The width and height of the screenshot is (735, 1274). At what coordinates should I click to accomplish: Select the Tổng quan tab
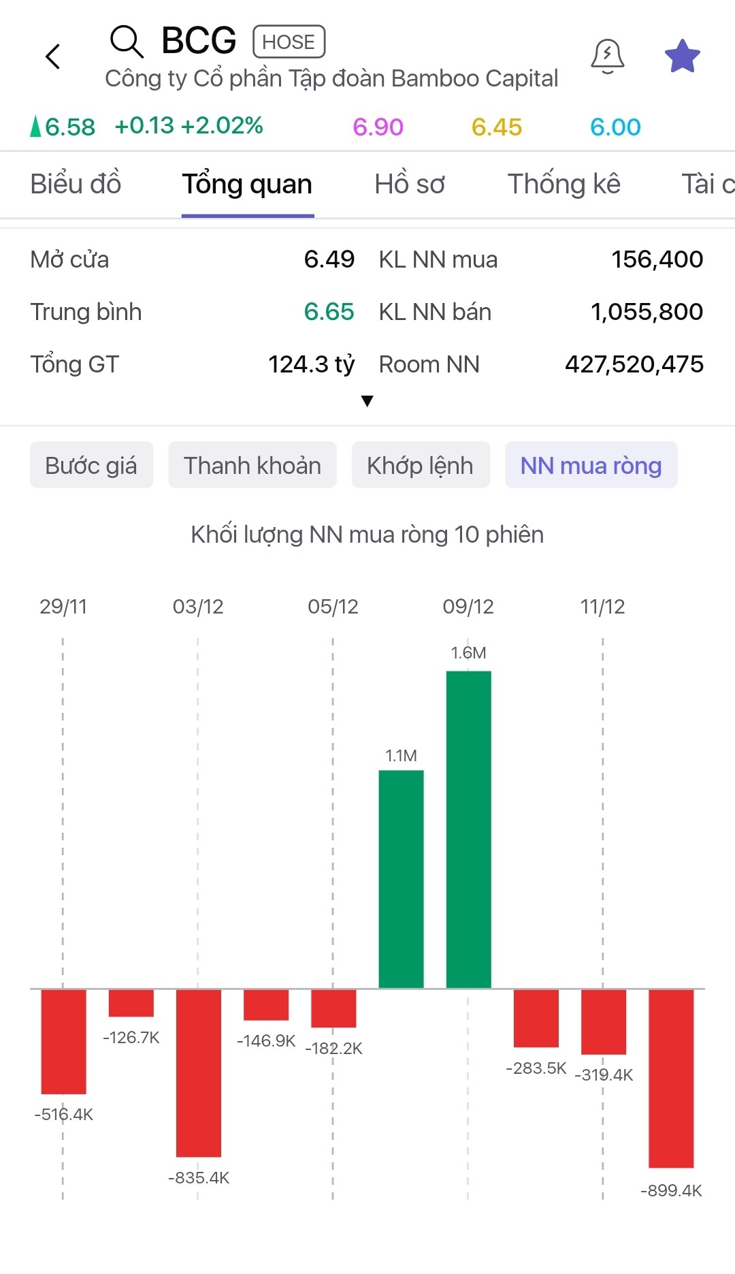click(247, 185)
